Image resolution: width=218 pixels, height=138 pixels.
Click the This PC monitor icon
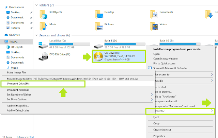[x=6, y=41]
